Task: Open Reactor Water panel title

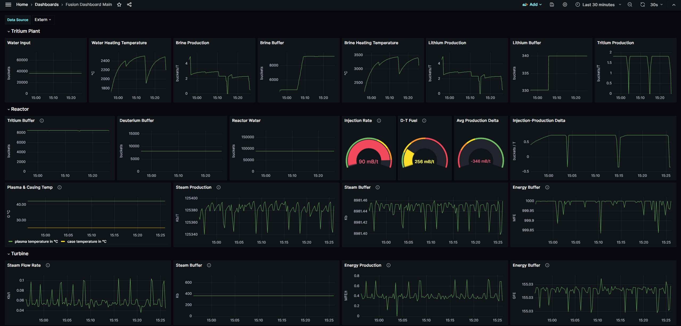Action: pyautogui.click(x=246, y=121)
